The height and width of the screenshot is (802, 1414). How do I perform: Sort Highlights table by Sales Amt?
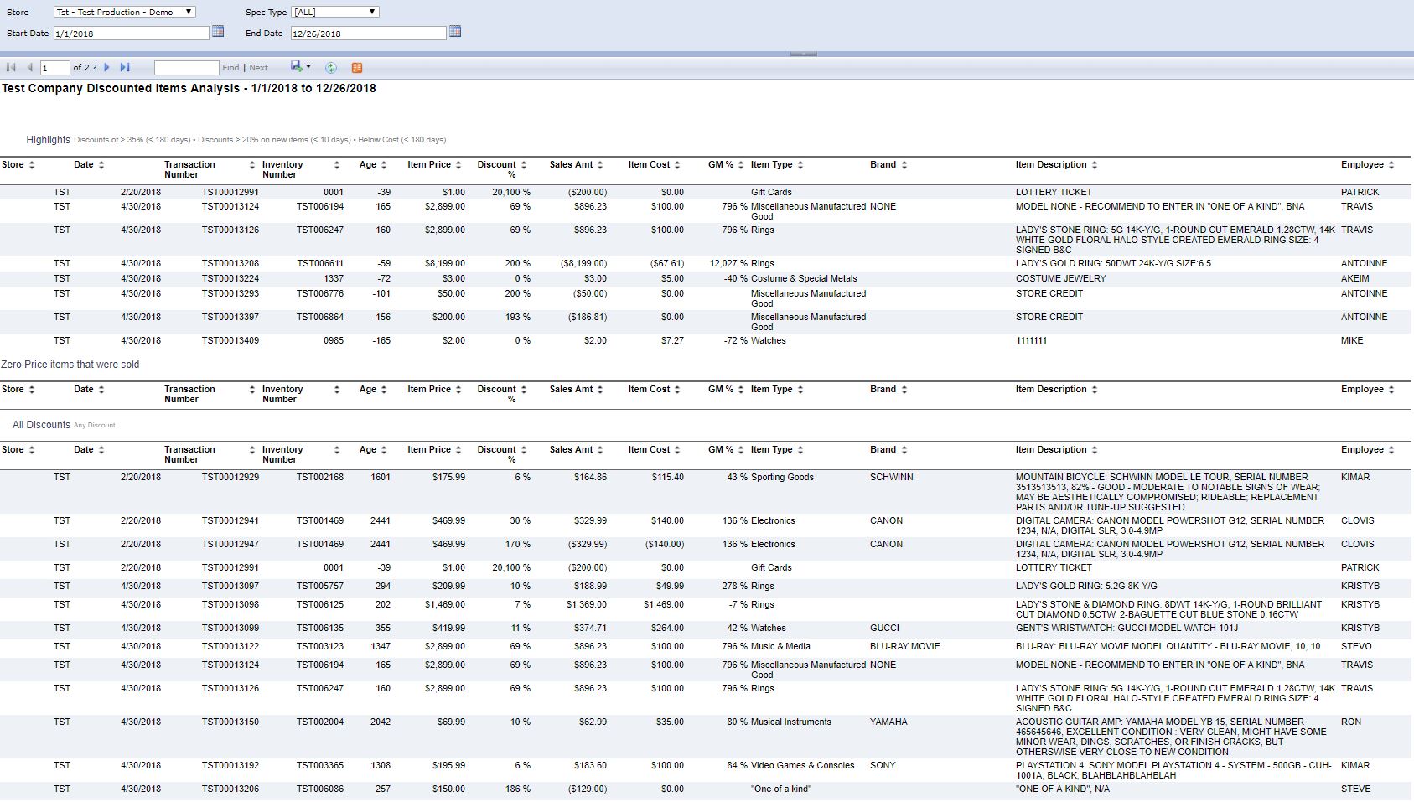click(600, 165)
